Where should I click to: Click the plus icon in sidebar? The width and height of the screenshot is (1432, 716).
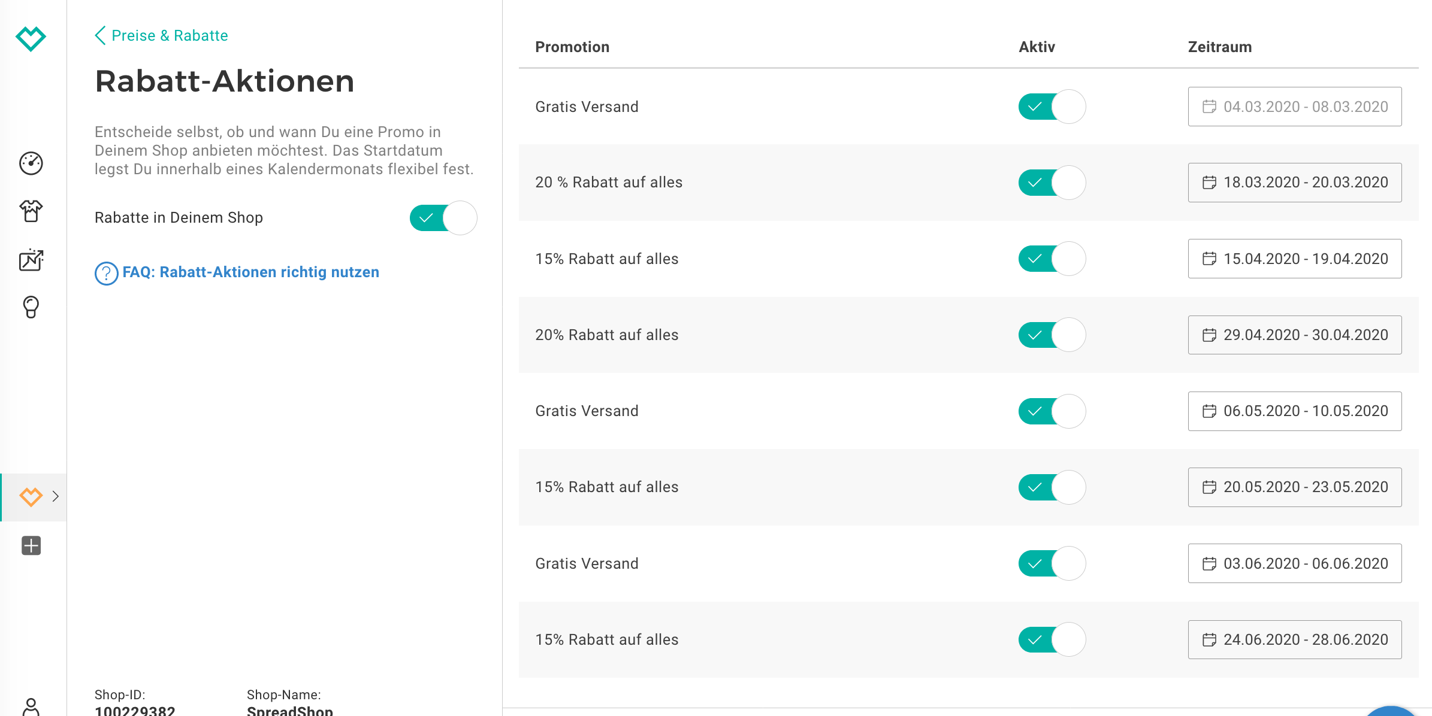click(31, 545)
